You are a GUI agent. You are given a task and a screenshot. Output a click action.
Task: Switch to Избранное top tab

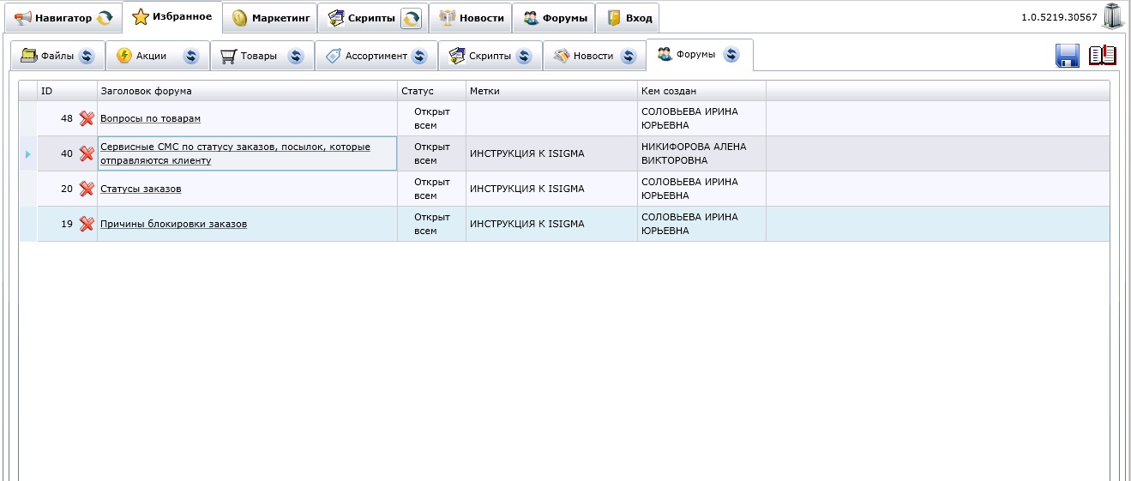(172, 17)
